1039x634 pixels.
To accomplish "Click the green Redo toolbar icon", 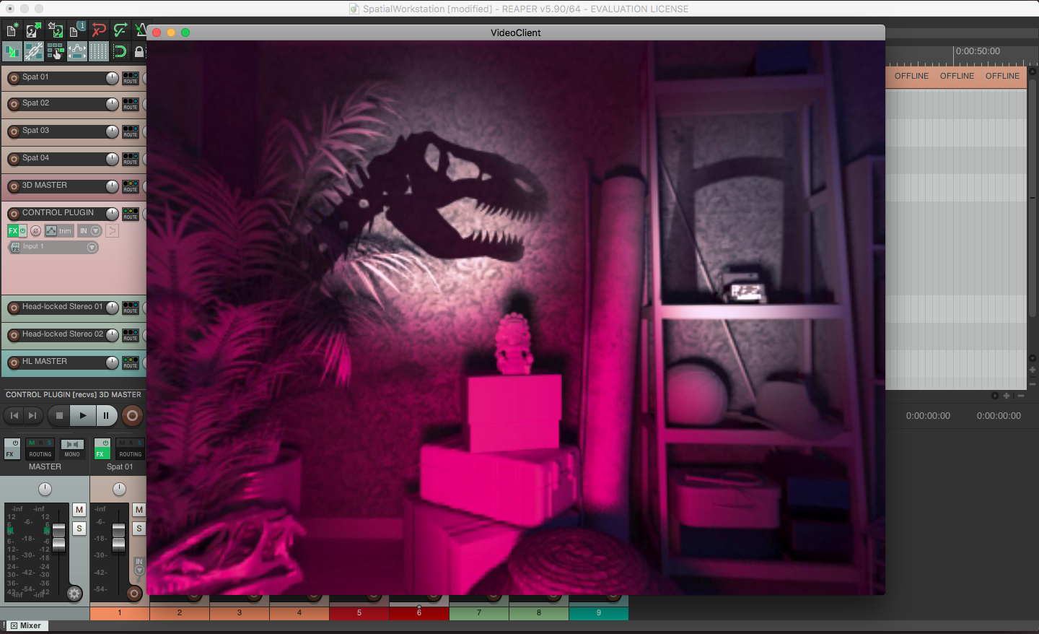I will (120, 30).
